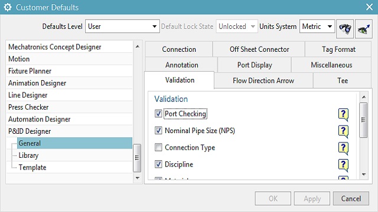Image resolution: width=378 pixels, height=212 pixels.
Task: Disable the Nominal Pipe Size (NPS) checkbox
Action: [x=158, y=131]
